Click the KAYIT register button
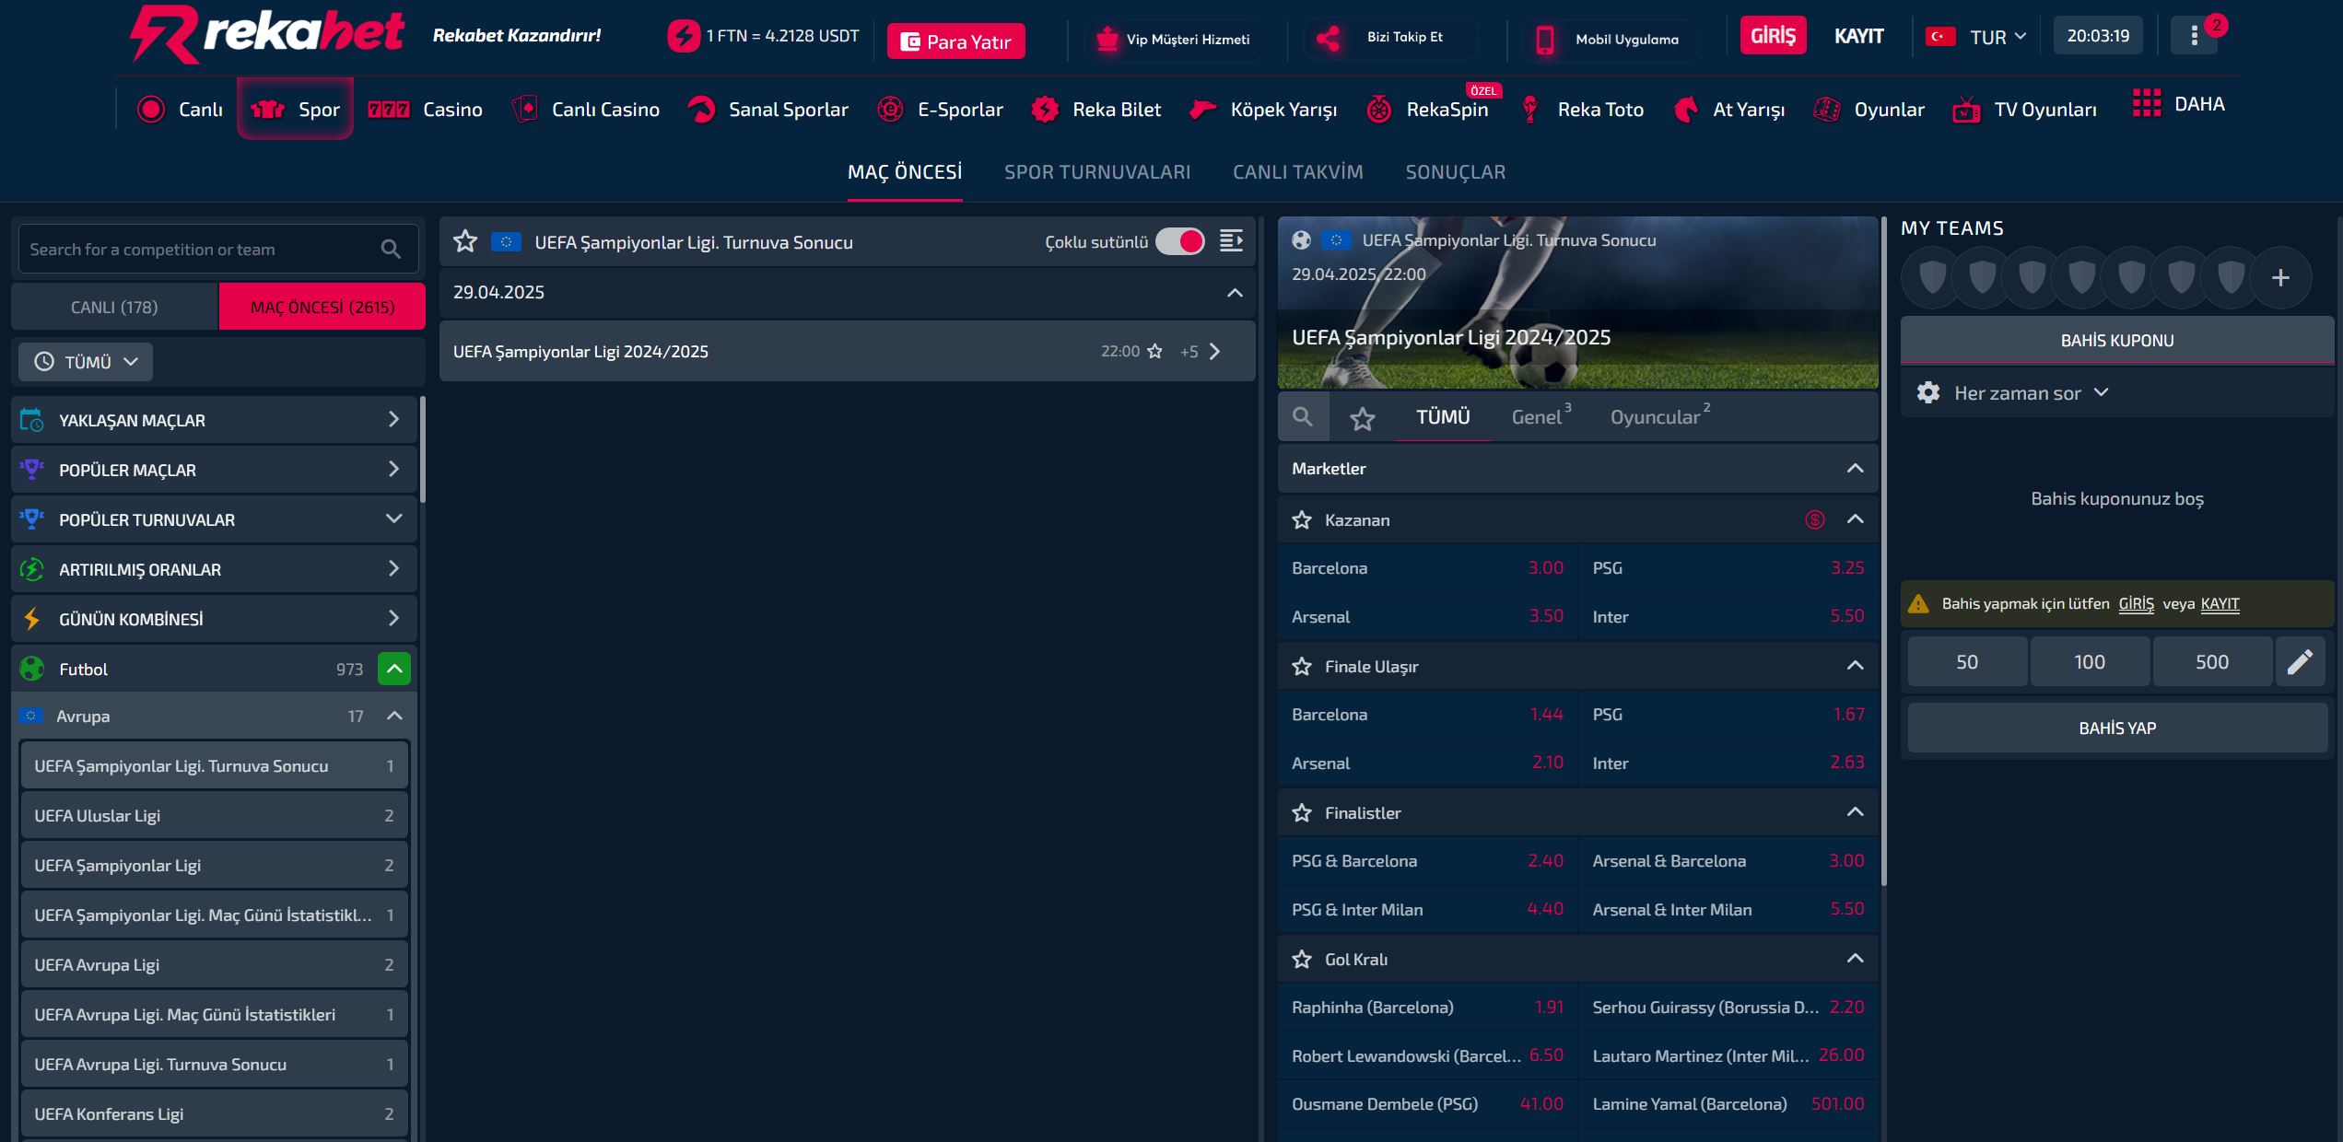This screenshot has height=1142, width=2343. (x=1858, y=36)
